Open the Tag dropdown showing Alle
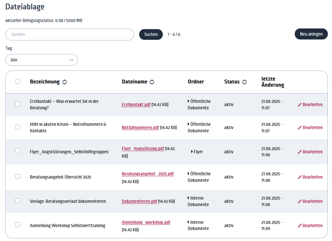This screenshot has width=332, height=241. [41, 60]
